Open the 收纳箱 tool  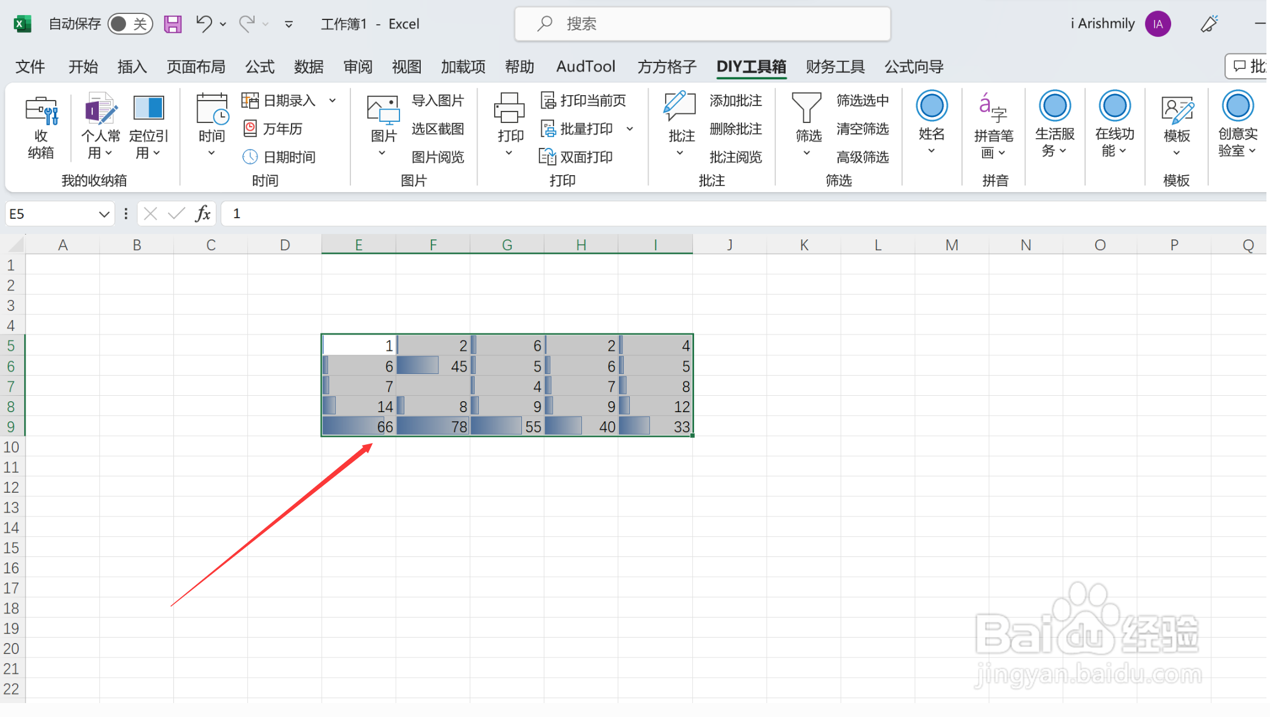tap(41, 125)
